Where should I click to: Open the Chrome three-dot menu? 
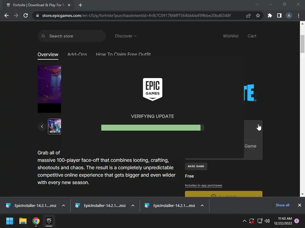(x=298, y=15)
